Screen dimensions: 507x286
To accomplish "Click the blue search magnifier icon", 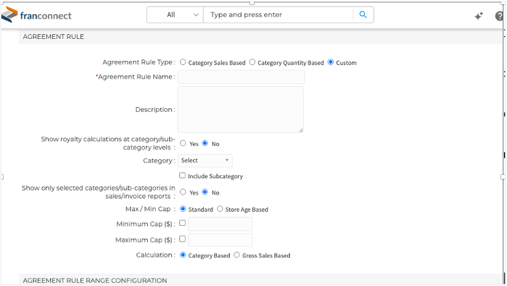I will pos(363,15).
